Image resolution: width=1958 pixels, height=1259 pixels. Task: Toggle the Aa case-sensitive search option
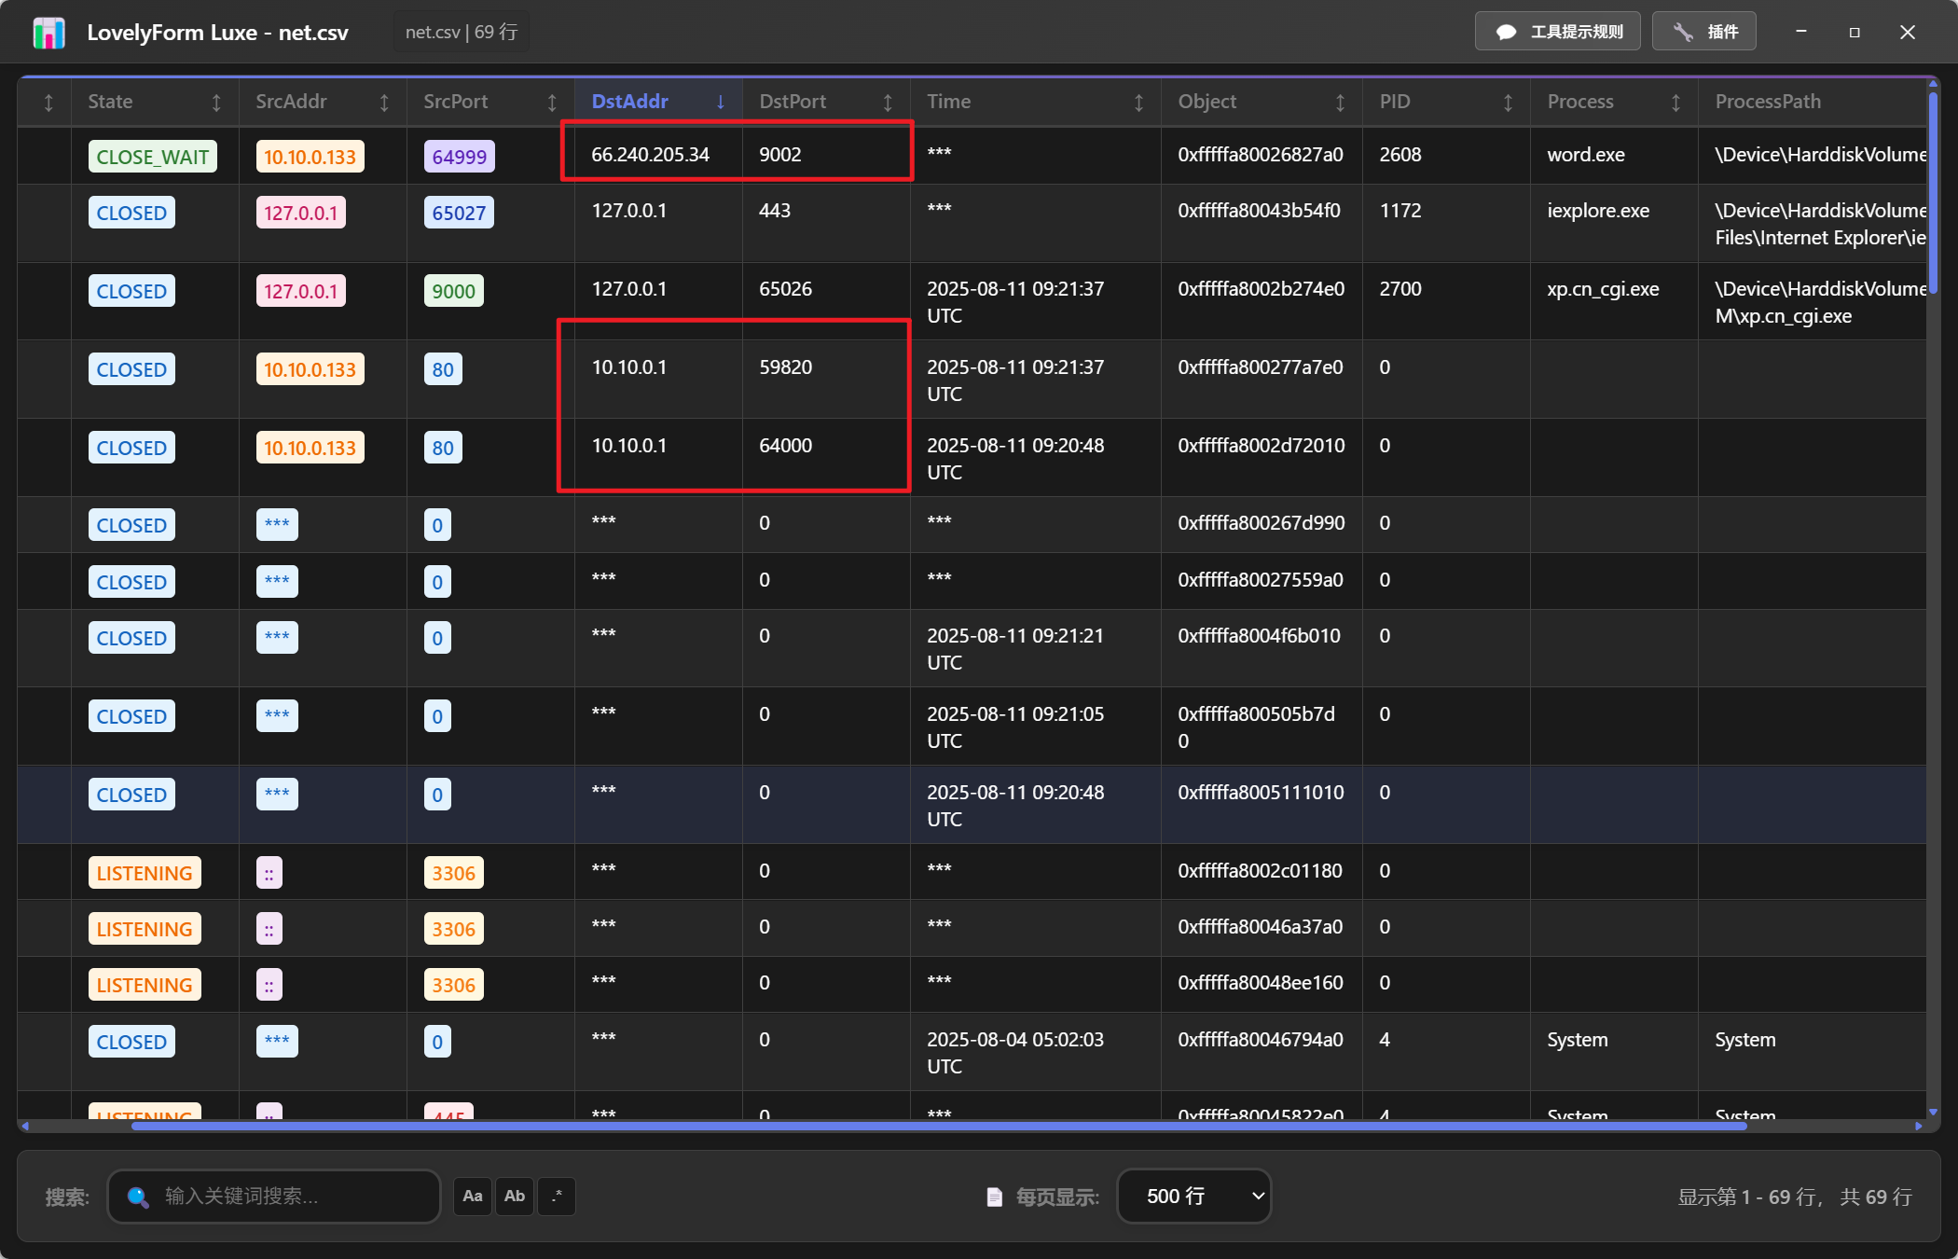(473, 1197)
